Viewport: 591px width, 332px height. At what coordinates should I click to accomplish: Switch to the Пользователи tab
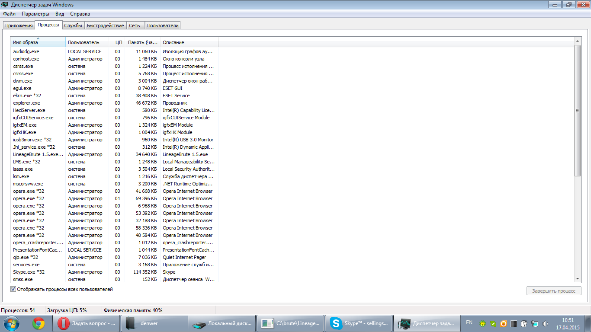point(163,26)
